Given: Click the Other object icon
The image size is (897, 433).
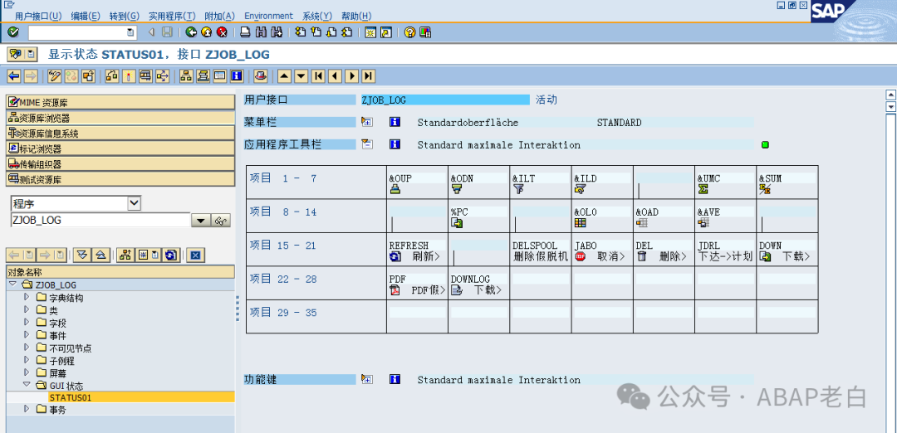Looking at the screenshot, I should coord(88,76).
